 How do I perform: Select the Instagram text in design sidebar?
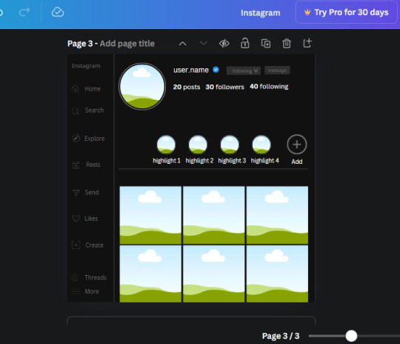point(86,66)
